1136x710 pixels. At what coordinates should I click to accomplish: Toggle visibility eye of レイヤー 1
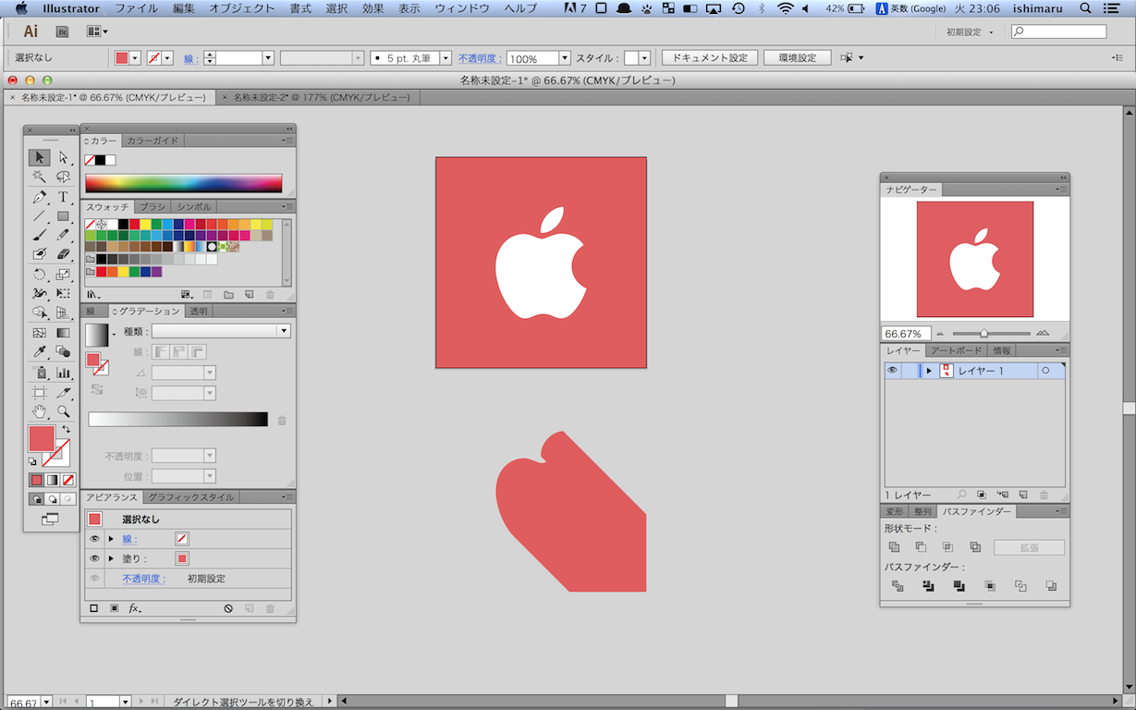pos(892,370)
